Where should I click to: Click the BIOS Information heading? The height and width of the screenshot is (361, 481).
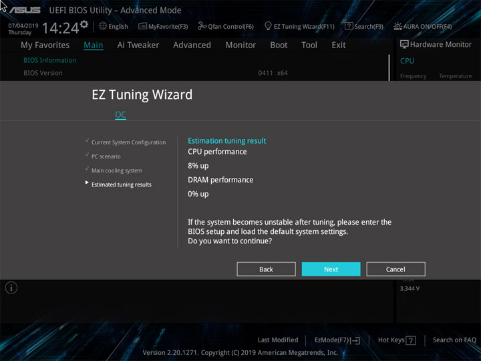49,60
